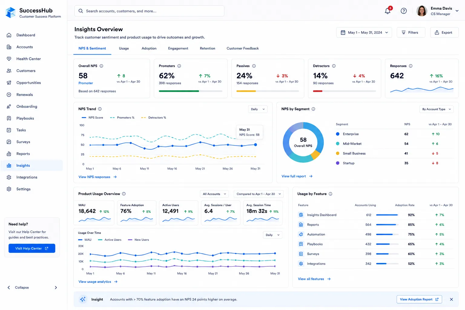
Task: Click the Filters button
Action: (x=411, y=32)
